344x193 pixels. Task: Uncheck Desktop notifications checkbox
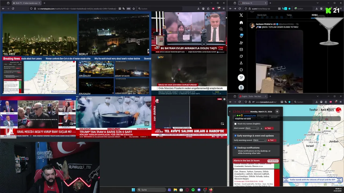pyautogui.click(x=235, y=148)
